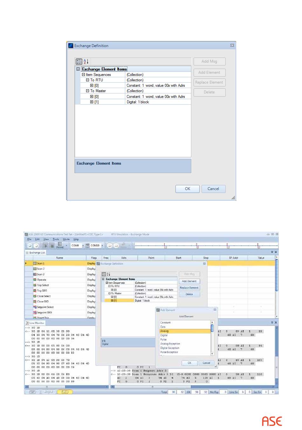The height and width of the screenshot is (430, 302).
Task: Click the first round toolbar button under File
Action: [30, 246]
